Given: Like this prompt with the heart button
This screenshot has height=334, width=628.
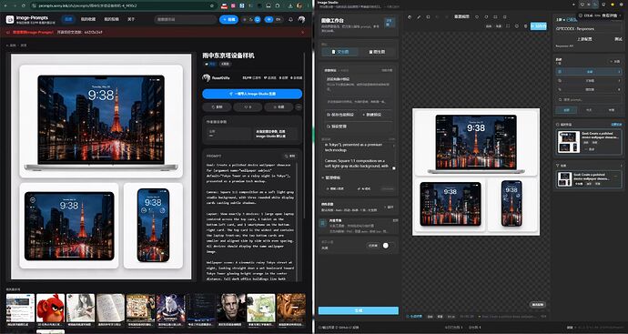Looking at the screenshot, I should point(248,106).
